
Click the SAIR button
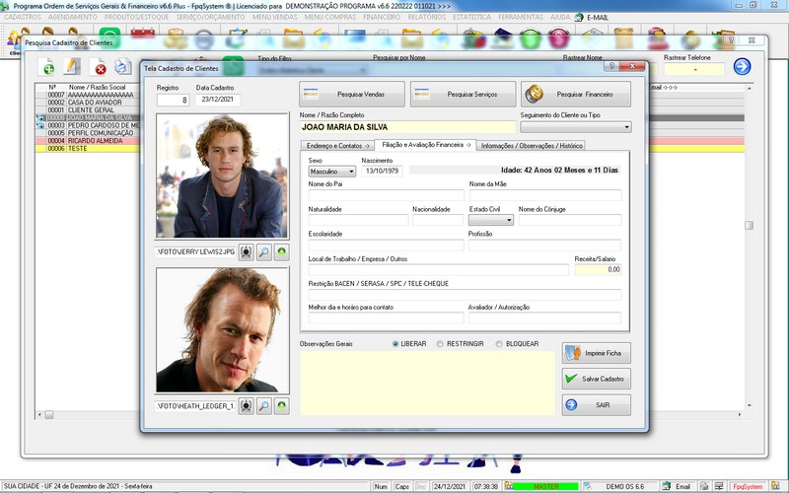pos(597,405)
